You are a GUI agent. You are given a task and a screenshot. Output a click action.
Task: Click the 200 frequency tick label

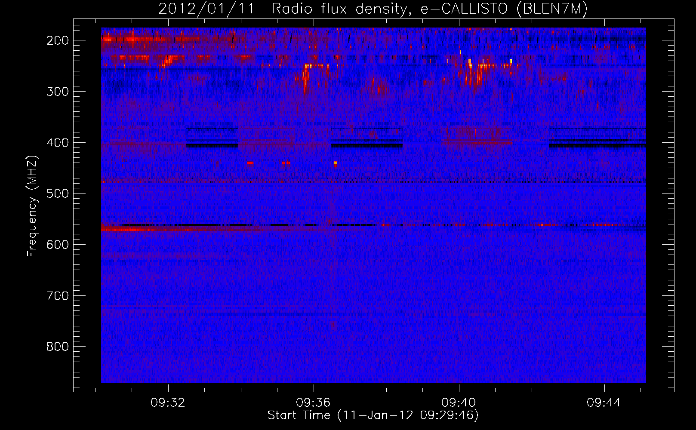(x=58, y=40)
